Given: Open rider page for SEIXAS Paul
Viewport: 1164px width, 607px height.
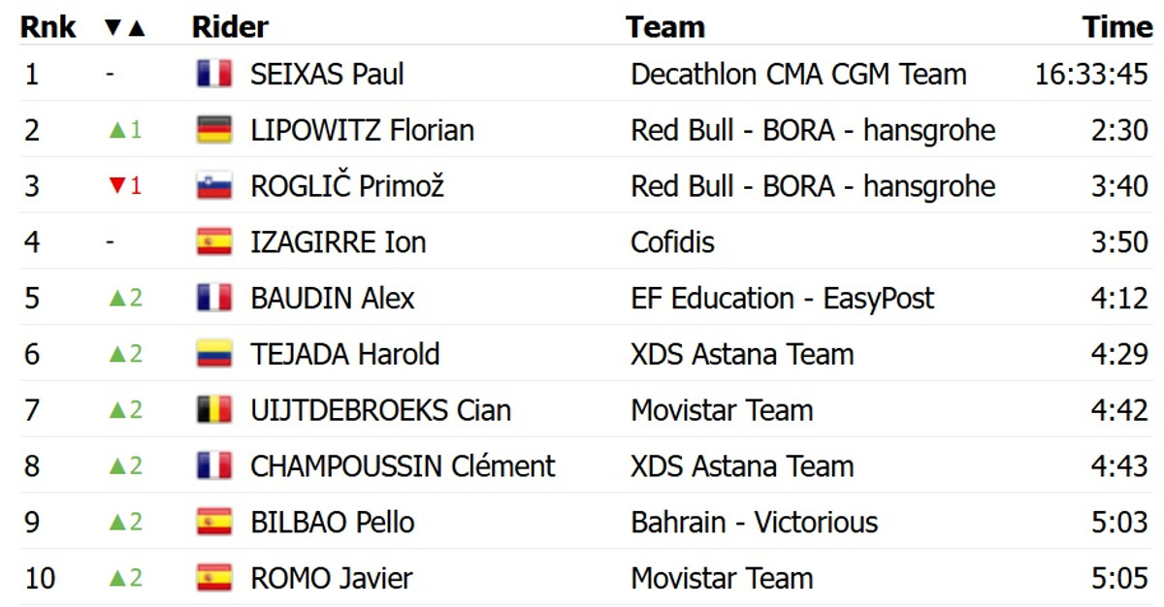Looking at the screenshot, I should (327, 75).
